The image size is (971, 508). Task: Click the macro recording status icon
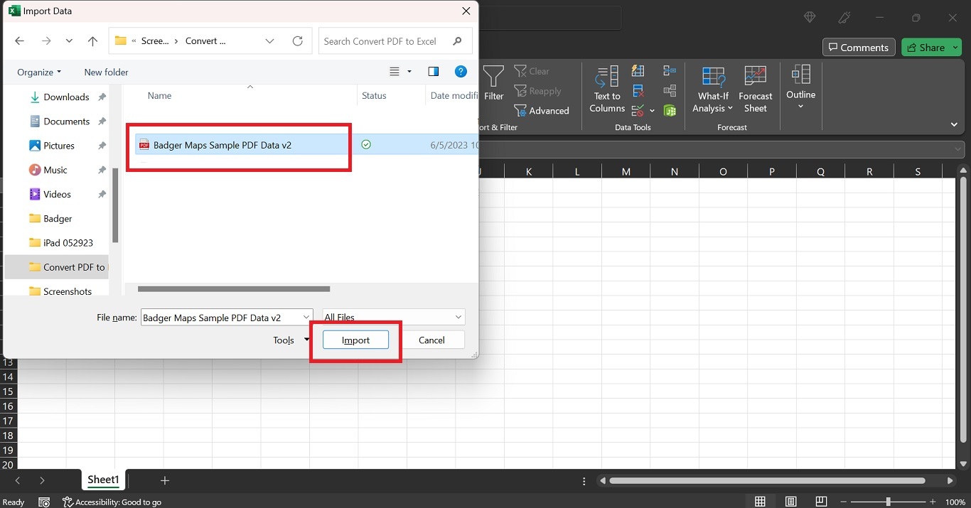(x=44, y=502)
